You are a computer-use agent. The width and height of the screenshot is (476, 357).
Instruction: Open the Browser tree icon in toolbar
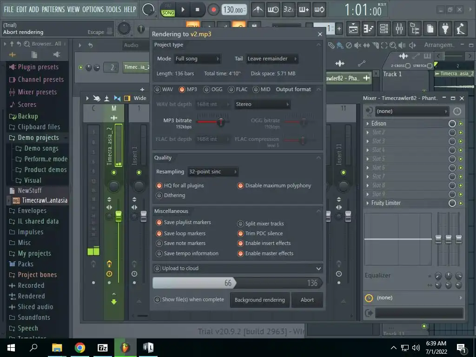[x=415, y=28]
